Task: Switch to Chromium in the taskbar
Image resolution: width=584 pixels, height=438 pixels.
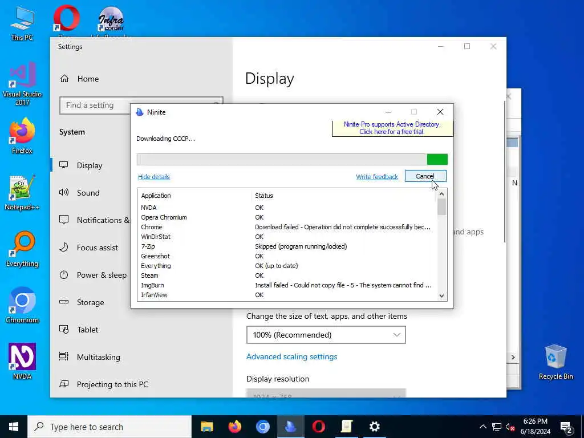Action: (262, 427)
